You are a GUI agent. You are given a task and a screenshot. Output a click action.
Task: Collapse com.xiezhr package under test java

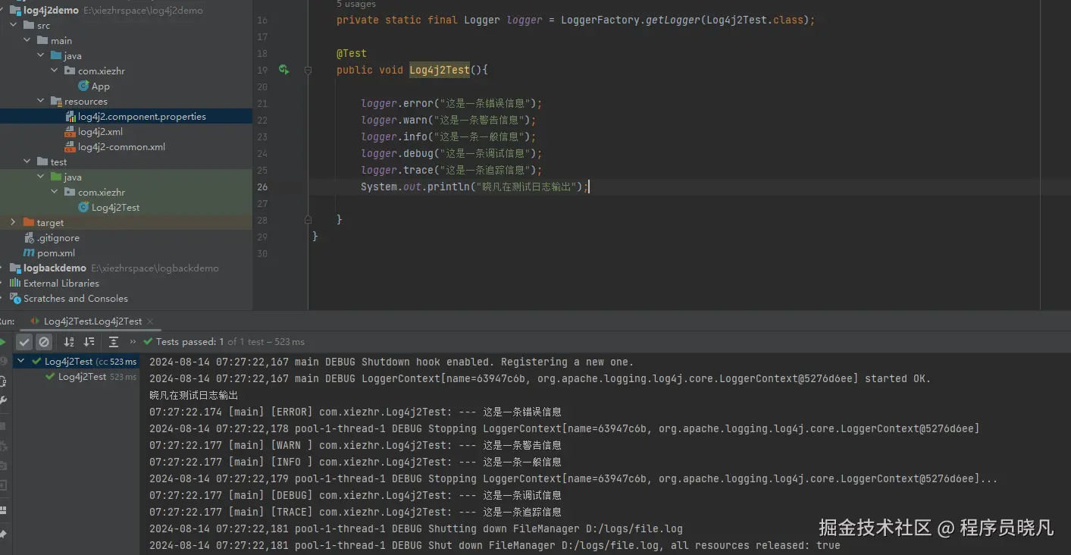(x=55, y=192)
